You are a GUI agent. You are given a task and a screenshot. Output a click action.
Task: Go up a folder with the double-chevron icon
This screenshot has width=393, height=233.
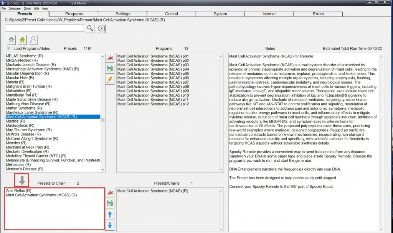[x=11, y=40]
